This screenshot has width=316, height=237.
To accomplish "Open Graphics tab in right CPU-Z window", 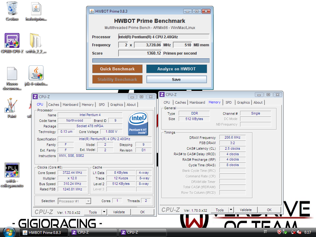I will click(243, 102).
